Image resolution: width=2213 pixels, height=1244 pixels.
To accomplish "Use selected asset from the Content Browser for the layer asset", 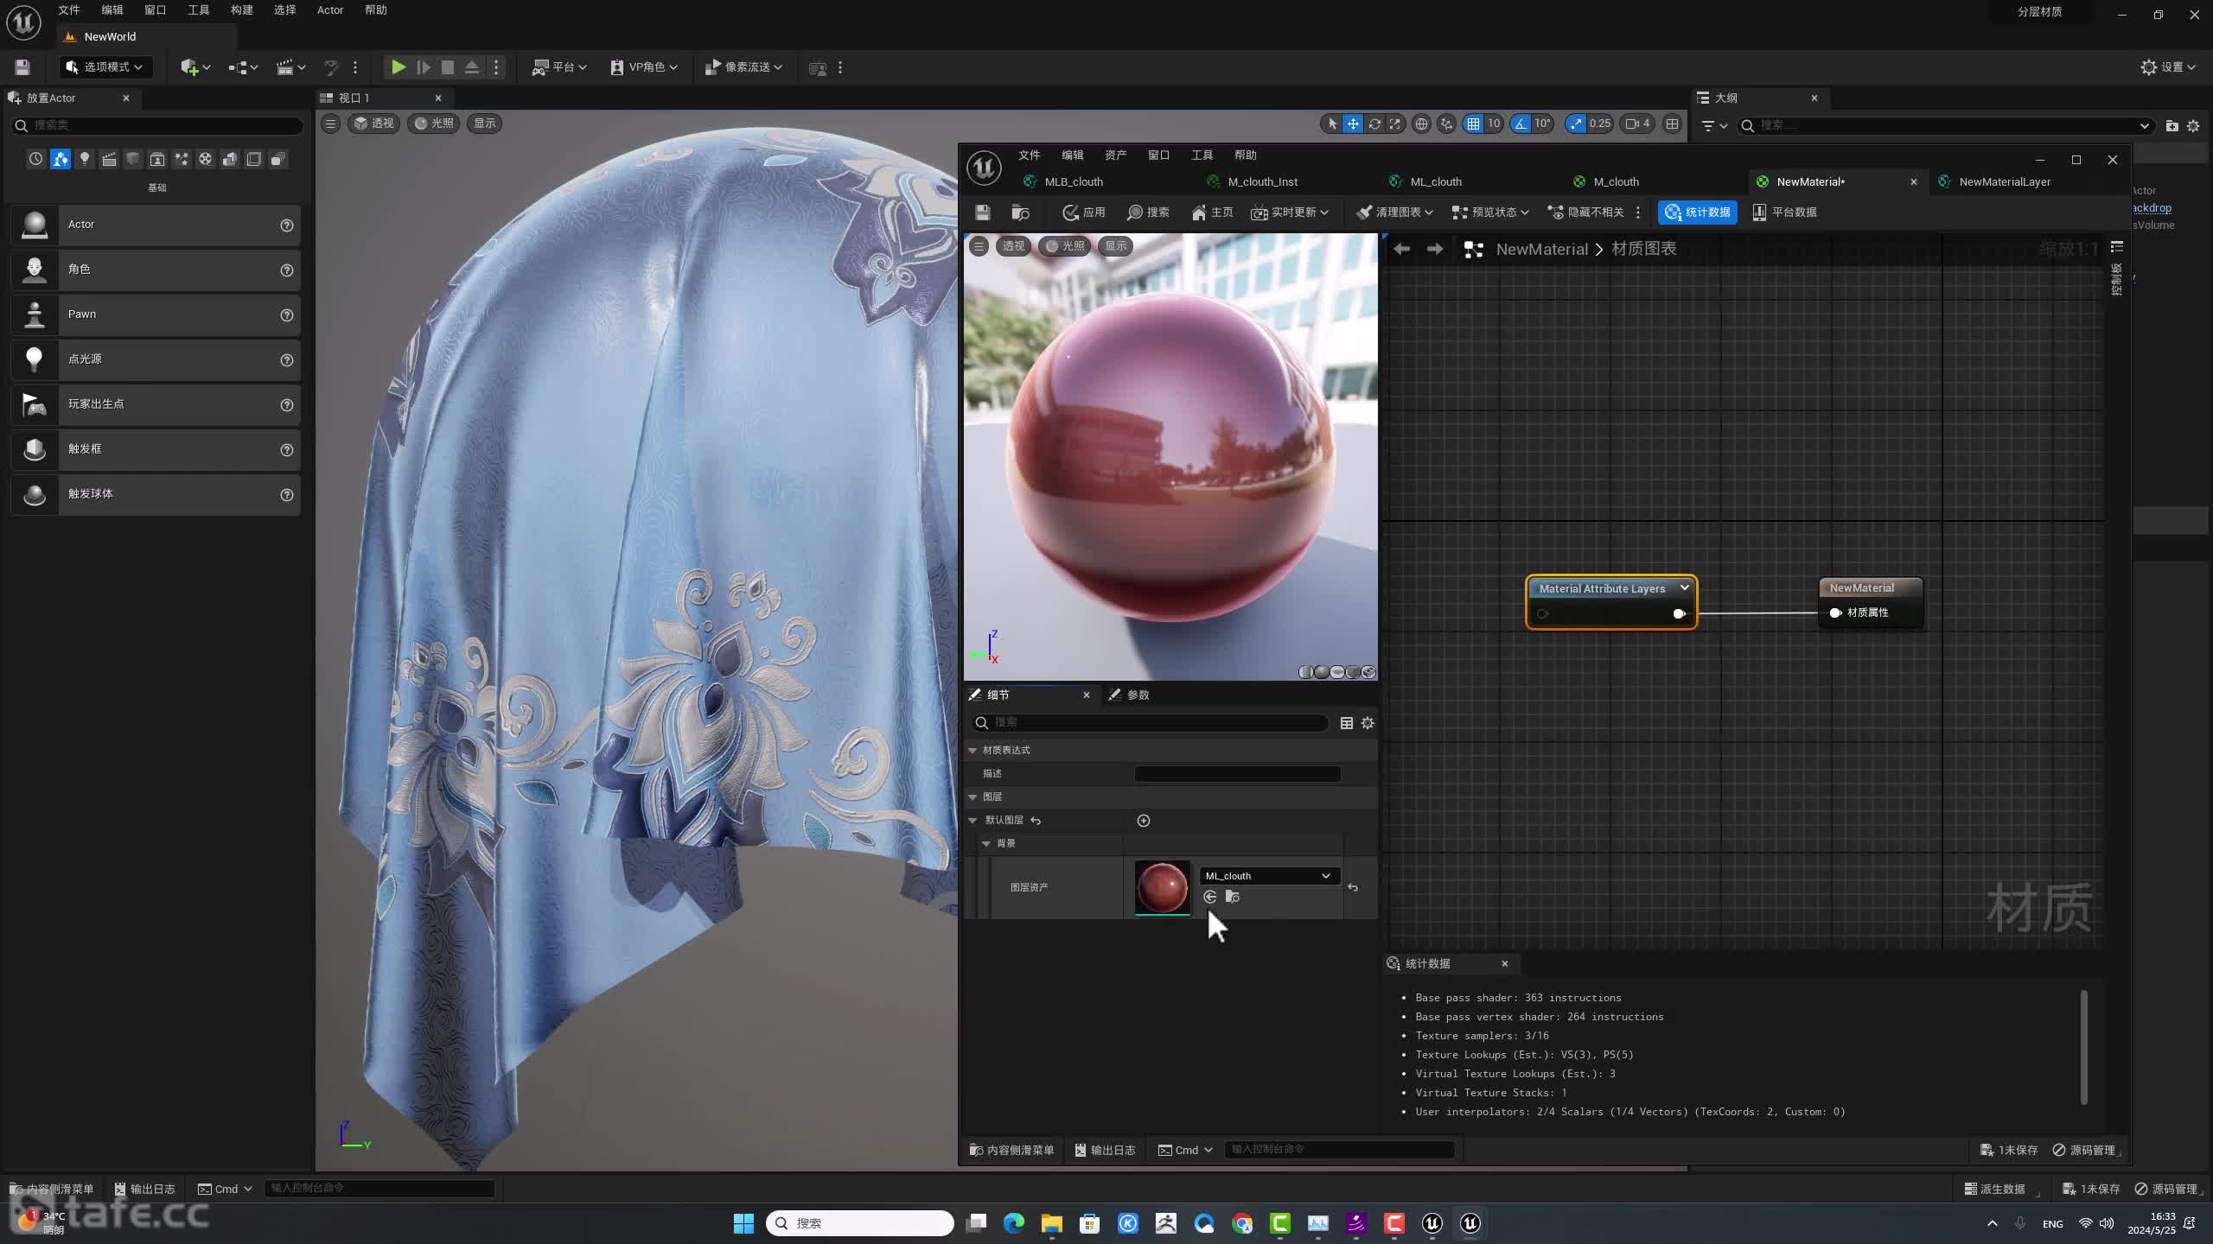I will [x=1210, y=897].
